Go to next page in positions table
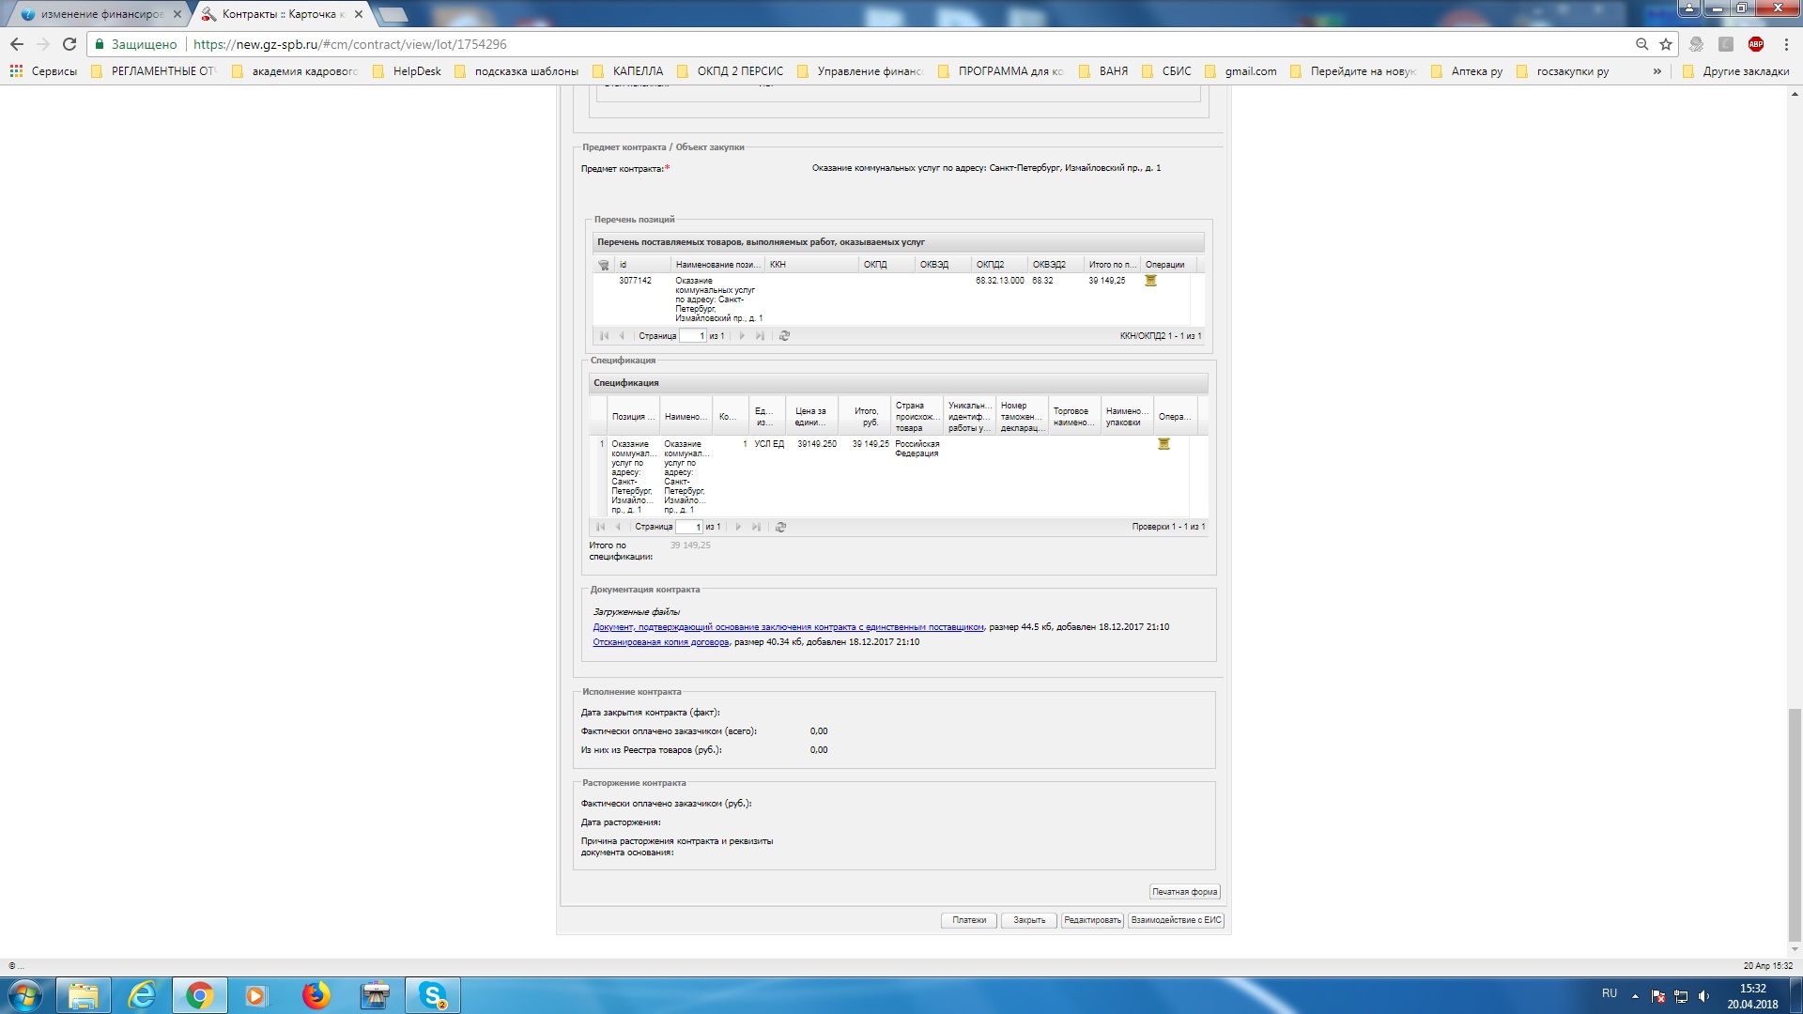Image resolution: width=1803 pixels, height=1014 pixels. click(742, 336)
